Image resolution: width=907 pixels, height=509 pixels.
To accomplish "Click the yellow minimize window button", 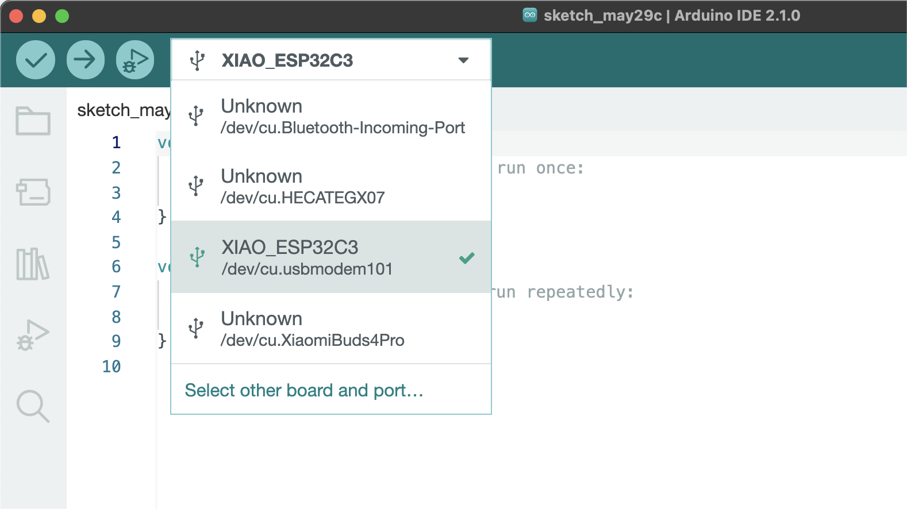I will click(39, 16).
